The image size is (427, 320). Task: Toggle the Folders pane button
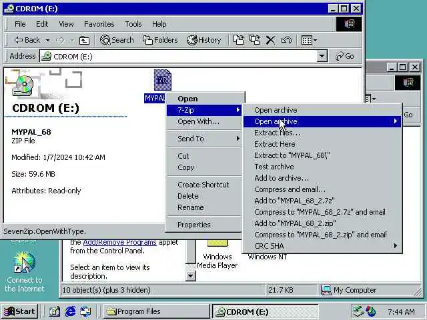pyautogui.click(x=160, y=40)
